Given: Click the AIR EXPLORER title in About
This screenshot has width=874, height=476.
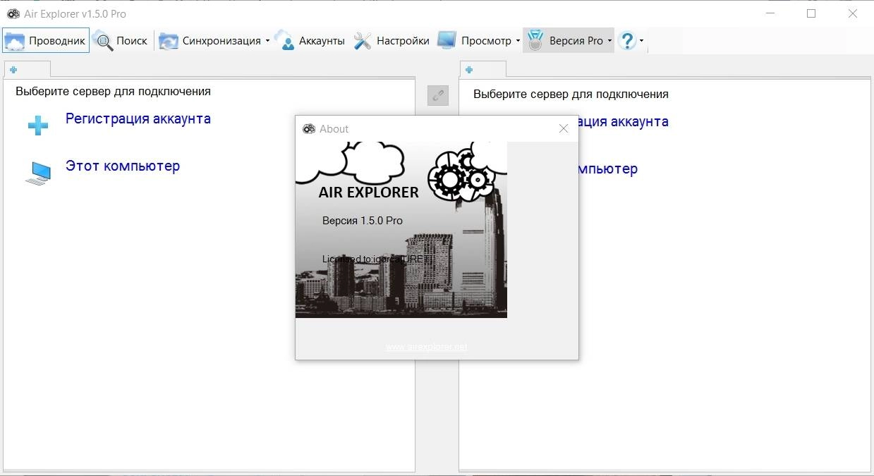Looking at the screenshot, I should tap(368, 192).
